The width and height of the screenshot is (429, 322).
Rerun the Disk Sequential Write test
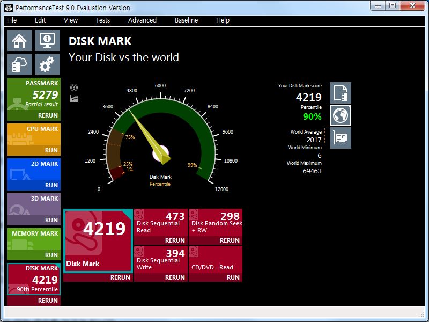point(175,277)
